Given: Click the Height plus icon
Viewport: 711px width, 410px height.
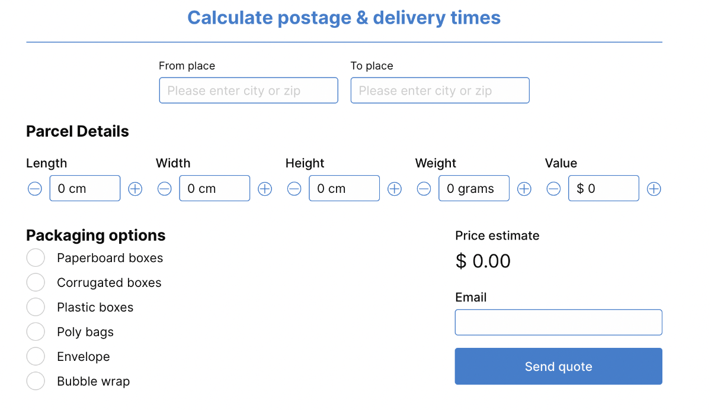Looking at the screenshot, I should [x=395, y=189].
